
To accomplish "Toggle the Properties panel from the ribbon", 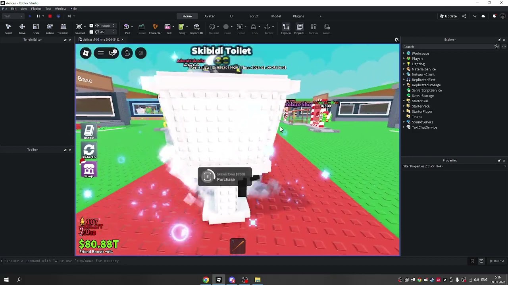I will click(300, 28).
